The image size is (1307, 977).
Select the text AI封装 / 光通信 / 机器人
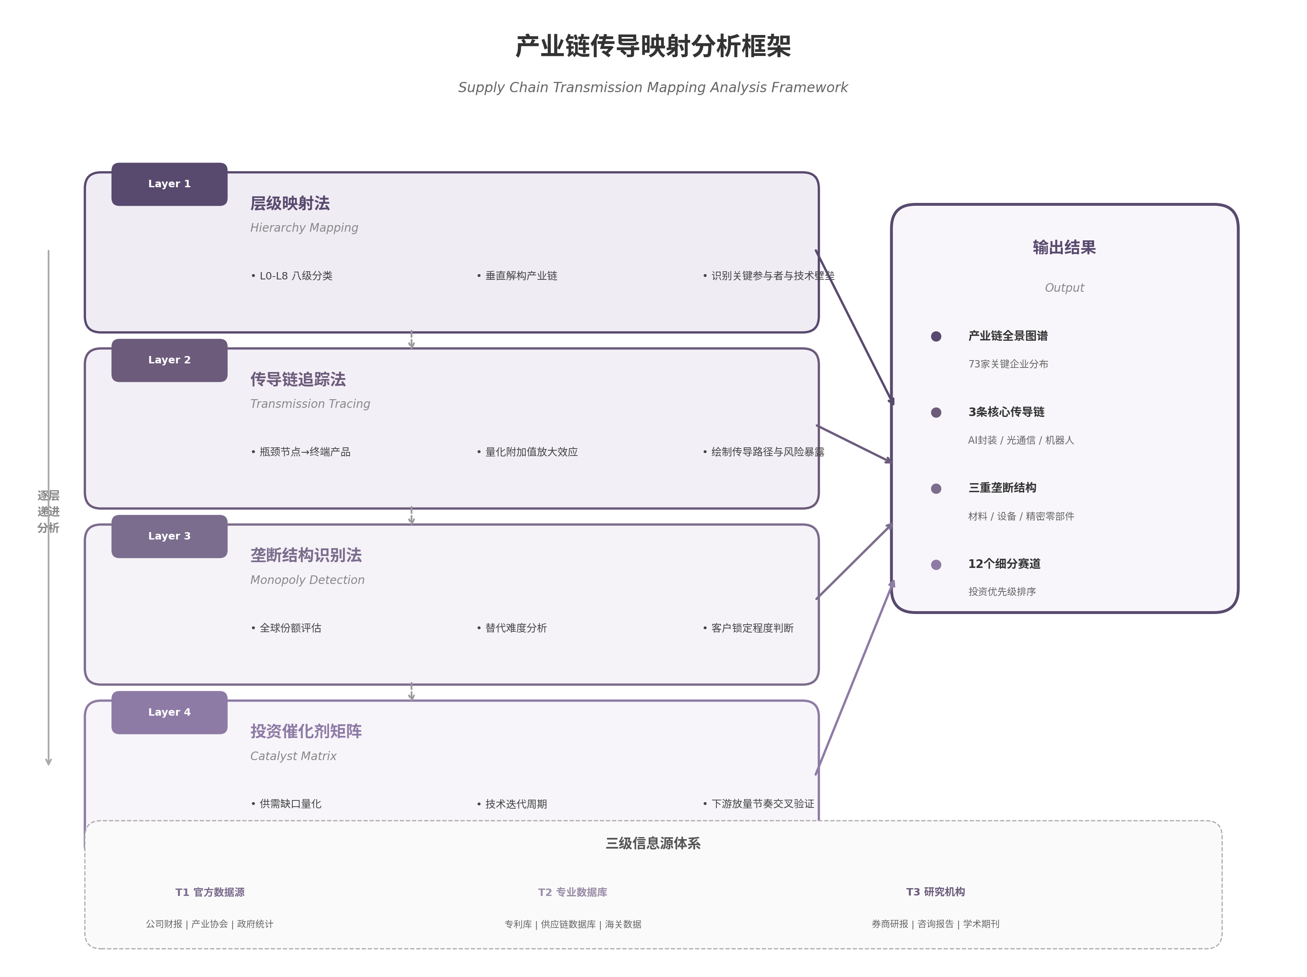click(x=1021, y=440)
